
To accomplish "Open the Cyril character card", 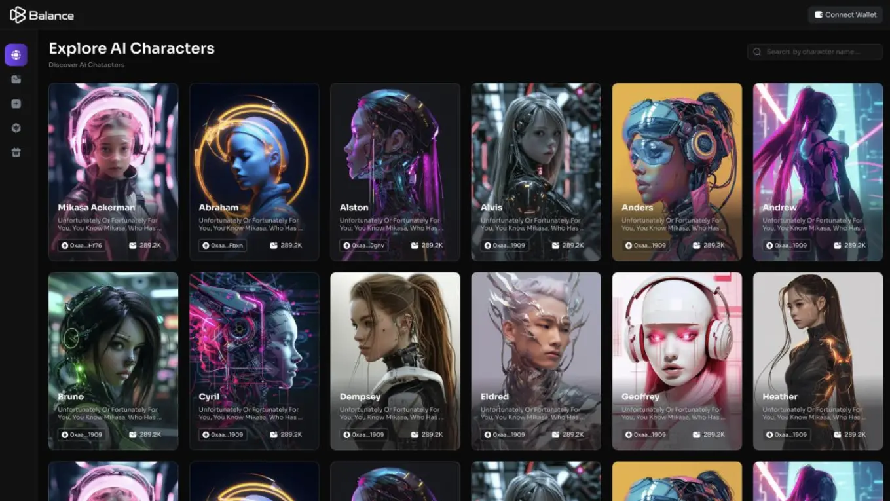I will point(254,360).
